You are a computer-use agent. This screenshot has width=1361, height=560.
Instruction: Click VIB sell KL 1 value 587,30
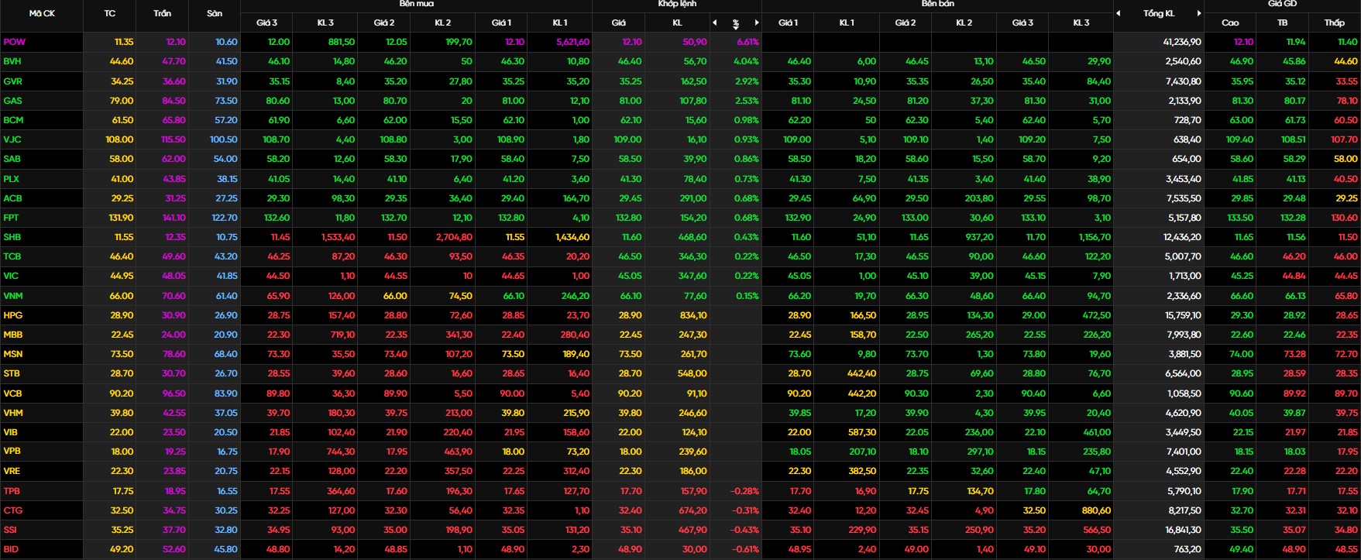pyautogui.click(x=861, y=432)
